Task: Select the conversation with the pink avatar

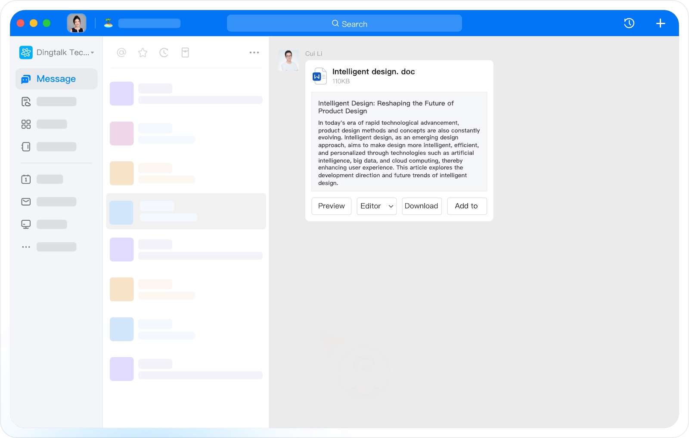Action: 186,133
